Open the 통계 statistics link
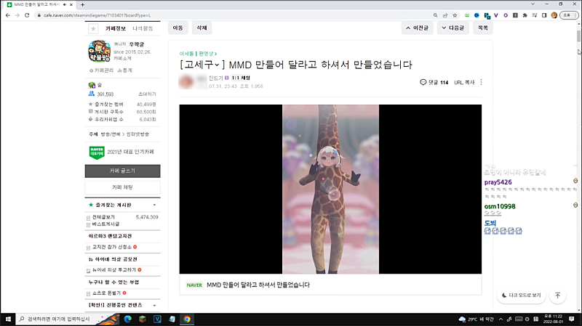The width and height of the screenshot is (582, 326). (x=124, y=70)
